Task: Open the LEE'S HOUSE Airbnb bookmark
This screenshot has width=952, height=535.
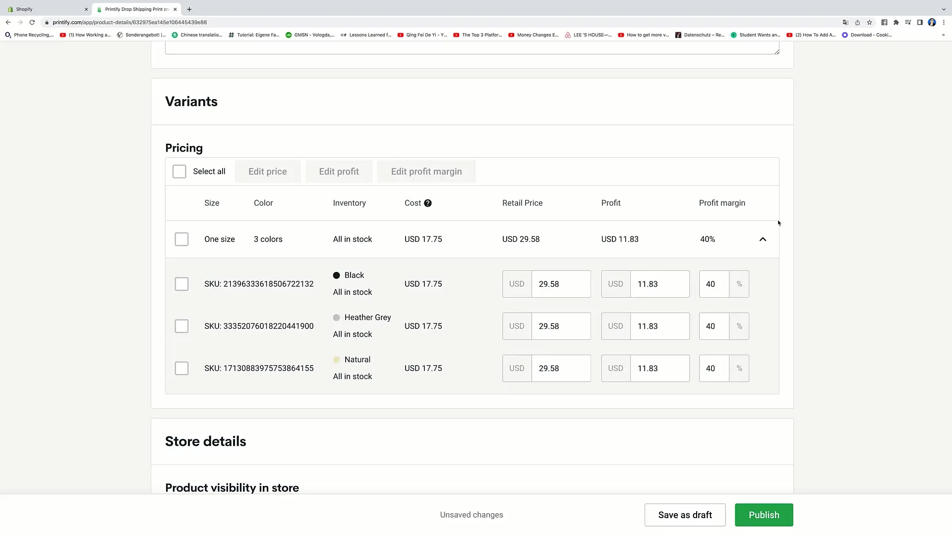Action: coord(588,35)
